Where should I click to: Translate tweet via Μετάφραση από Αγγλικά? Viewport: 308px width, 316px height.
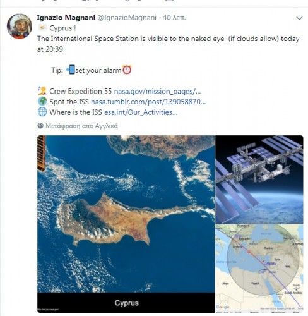click(x=81, y=126)
